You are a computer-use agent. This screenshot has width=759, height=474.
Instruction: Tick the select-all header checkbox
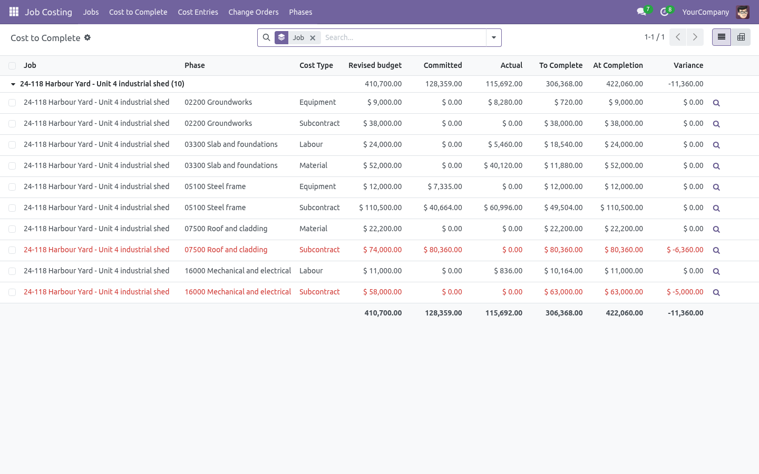12,66
